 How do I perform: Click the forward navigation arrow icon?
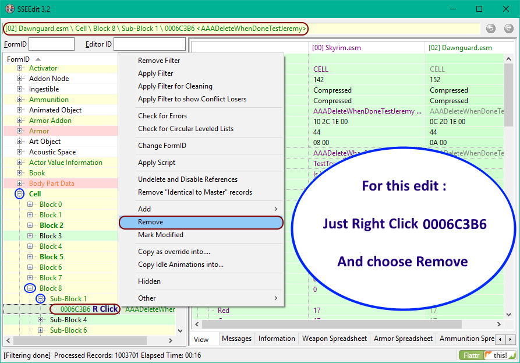click(509, 29)
